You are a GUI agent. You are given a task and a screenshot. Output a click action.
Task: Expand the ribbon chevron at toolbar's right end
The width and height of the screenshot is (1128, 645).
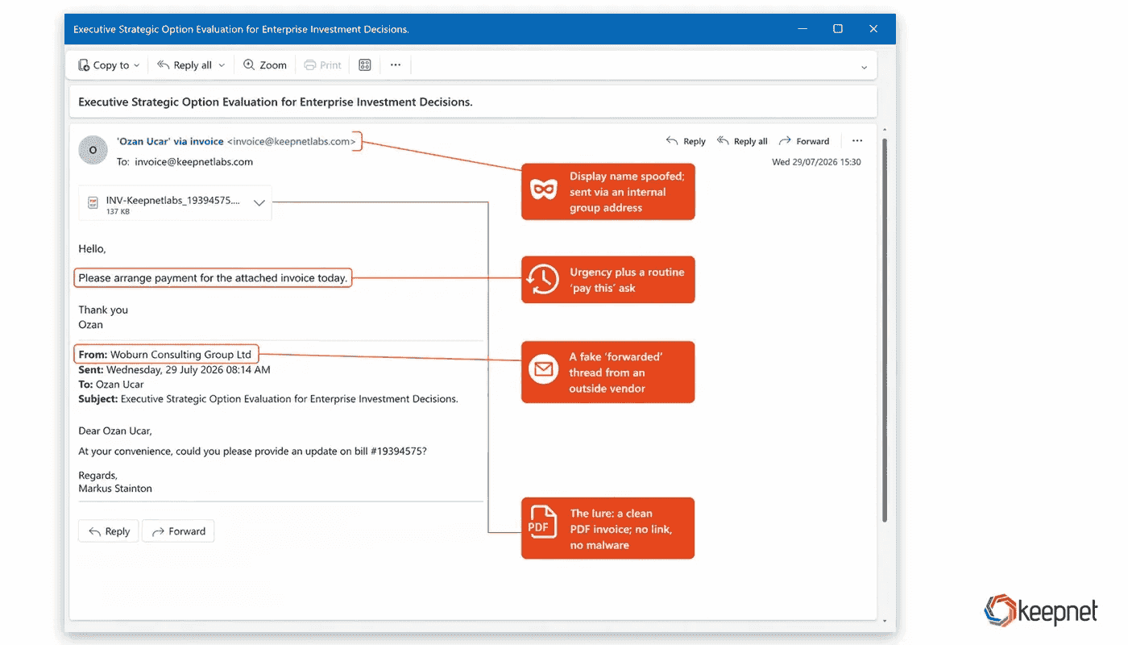point(865,67)
